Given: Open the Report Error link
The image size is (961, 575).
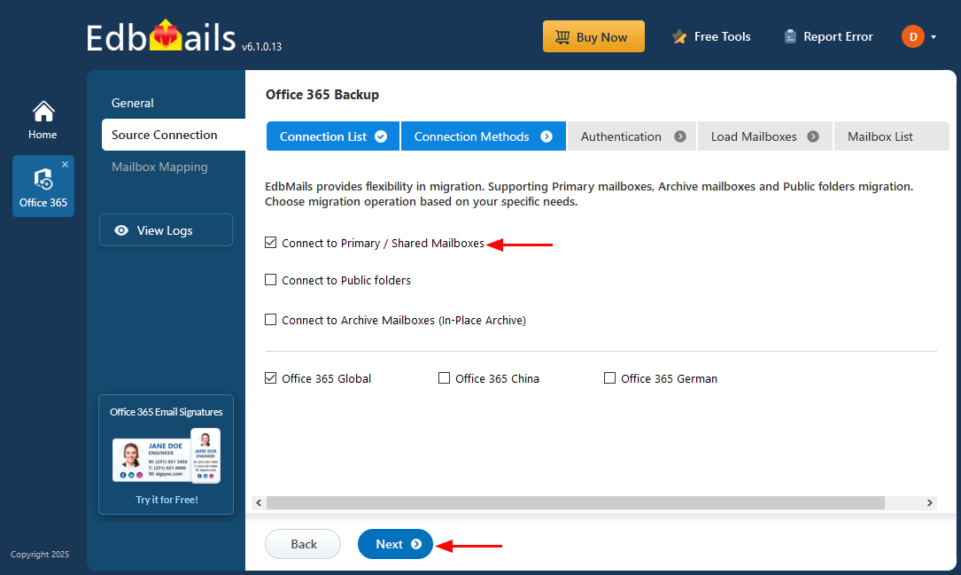Looking at the screenshot, I should point(828,37).
